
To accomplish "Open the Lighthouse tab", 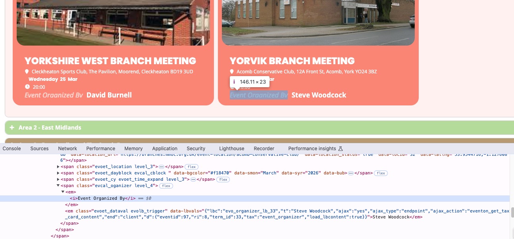I will pyautogui.click(x=231, y=149).
